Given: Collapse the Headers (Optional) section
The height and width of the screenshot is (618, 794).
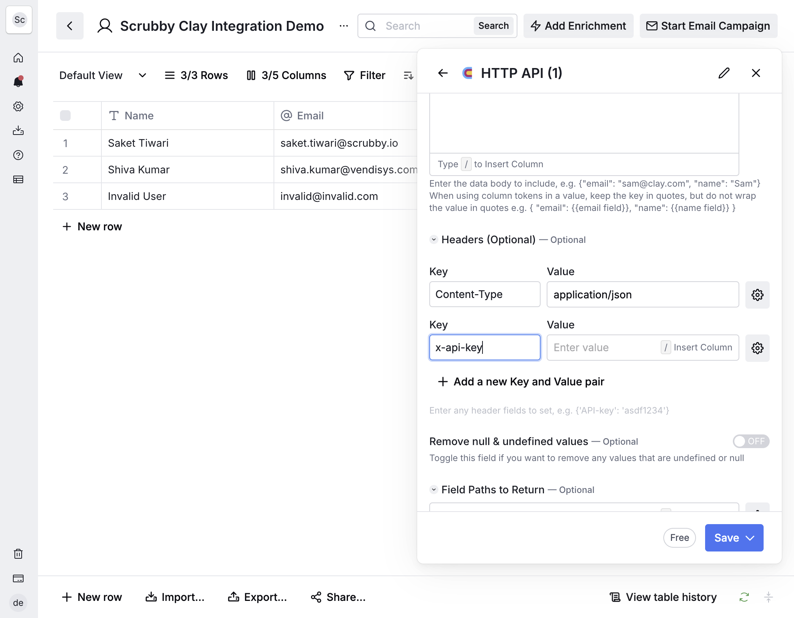Looking at the screenshot, I should (x=434, y=239).
